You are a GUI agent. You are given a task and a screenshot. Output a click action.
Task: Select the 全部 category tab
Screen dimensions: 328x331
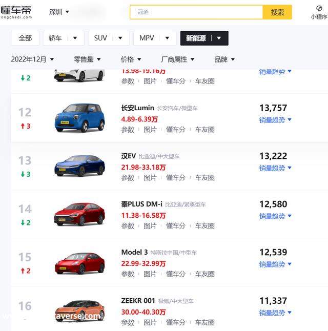tap(25, 38)
